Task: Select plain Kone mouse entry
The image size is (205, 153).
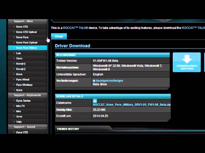Action: (28, 90)
